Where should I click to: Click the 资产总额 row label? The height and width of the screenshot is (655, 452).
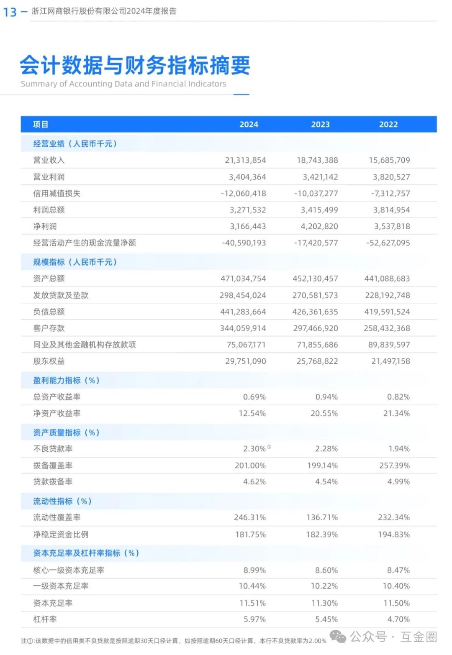coord(49,279)
